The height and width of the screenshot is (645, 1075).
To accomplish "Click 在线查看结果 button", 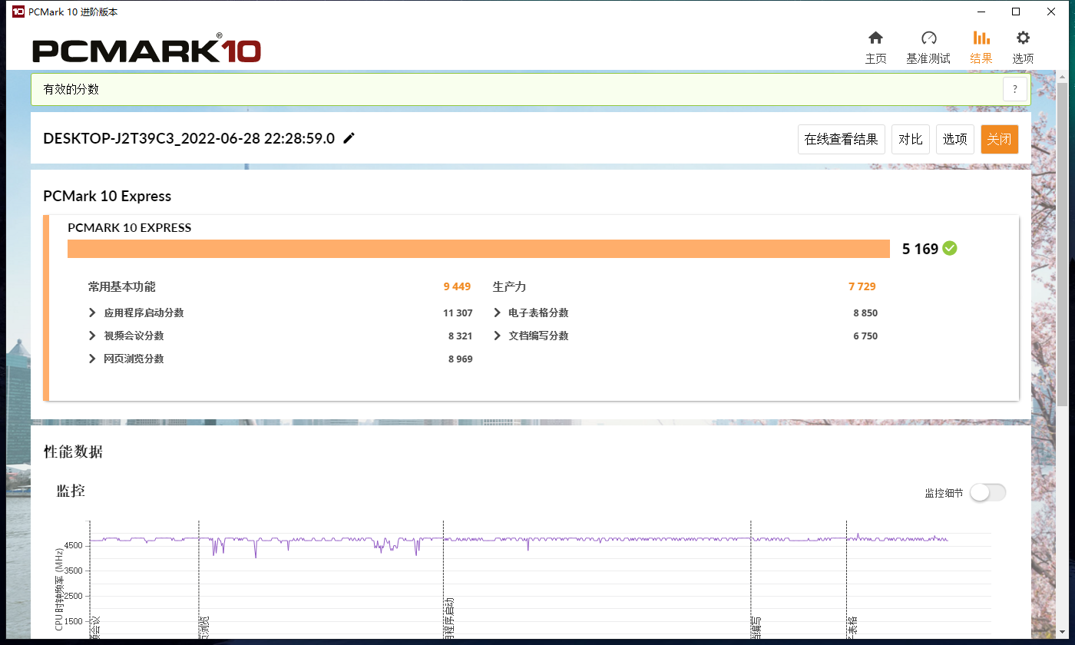I will click(842, 139).
